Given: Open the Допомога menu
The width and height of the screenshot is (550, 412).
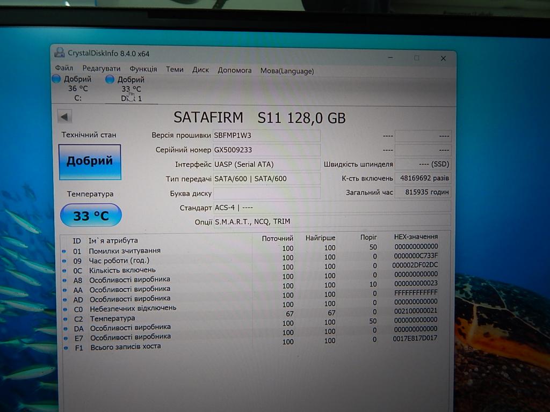Looking at the screenshot, I should pos(234,70).
